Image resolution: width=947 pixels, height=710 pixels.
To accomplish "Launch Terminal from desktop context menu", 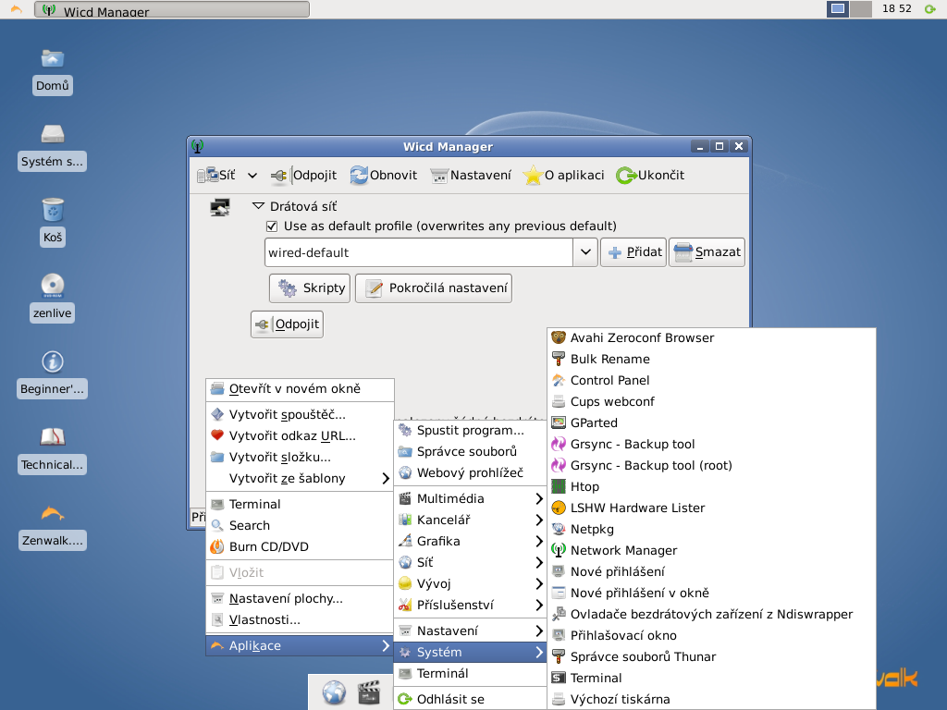I will tap(301, 504).
